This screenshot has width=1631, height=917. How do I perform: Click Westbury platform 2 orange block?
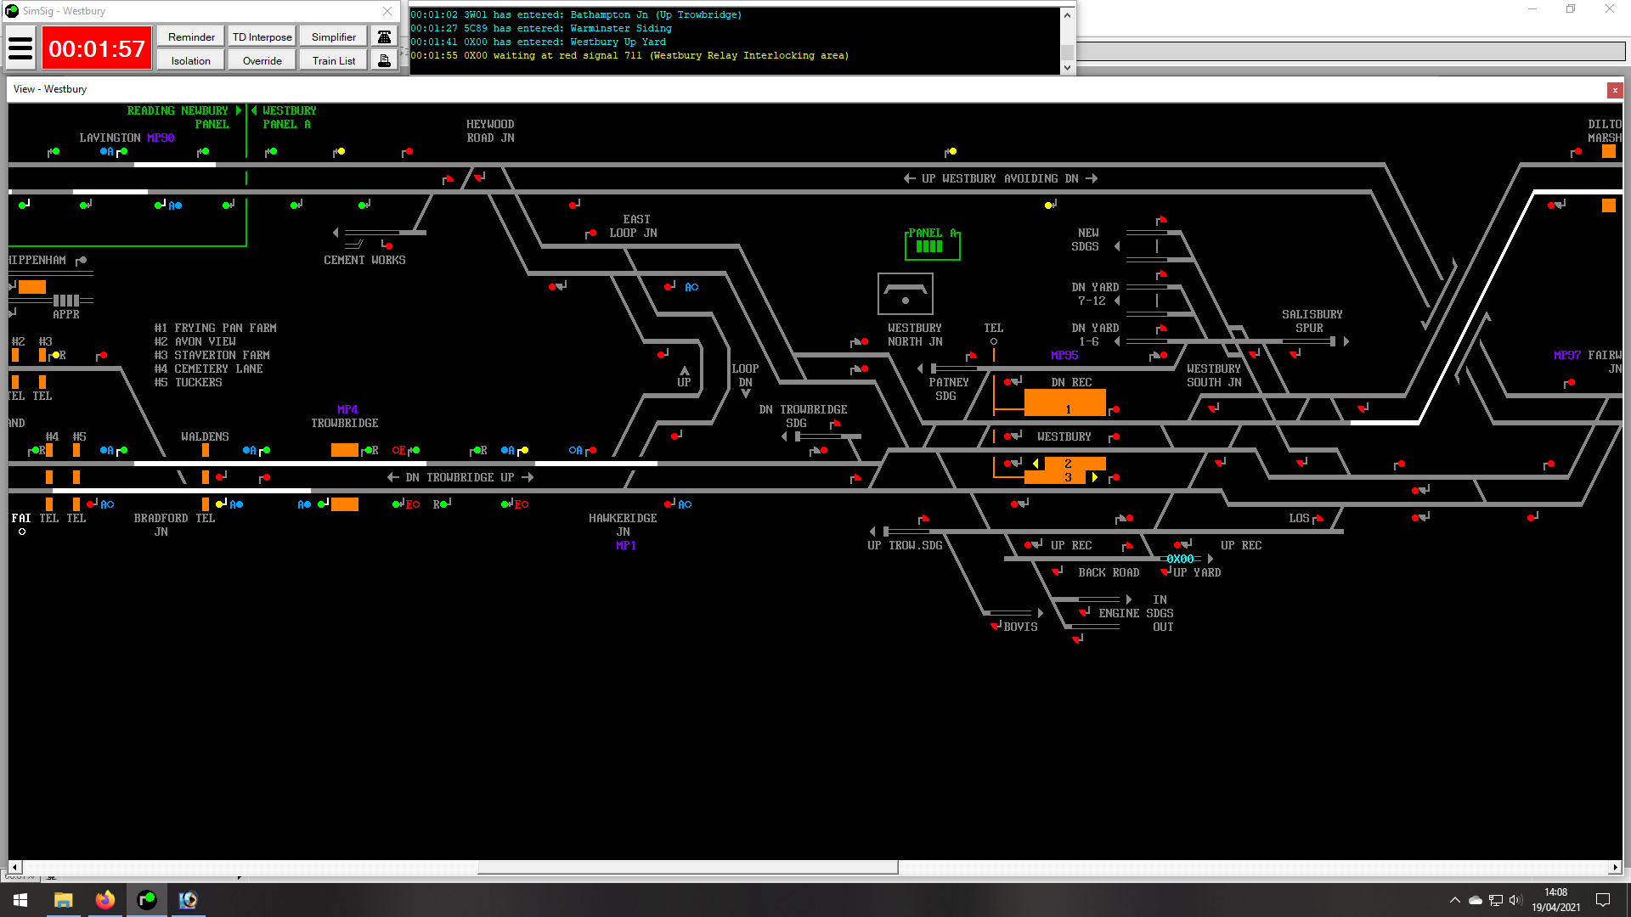pyautogui.click(x=1075, y=464)
